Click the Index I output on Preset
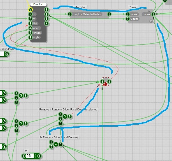The height and width of the screenshot is (161, 172). coord(153,14)
